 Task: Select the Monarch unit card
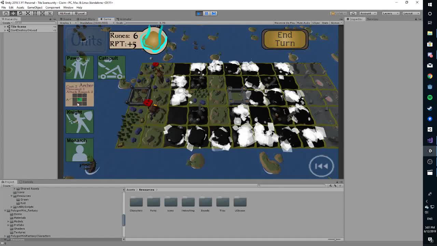pyautogui.click(x=80, y=150)
